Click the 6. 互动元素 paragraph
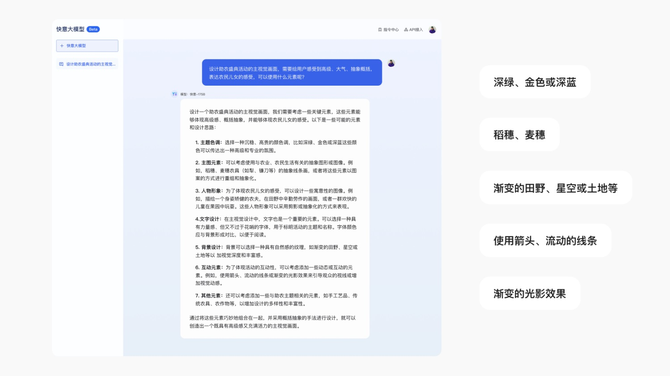Viewport: 670px width, 376px height. pyautogui.click(x=276, y=275)
